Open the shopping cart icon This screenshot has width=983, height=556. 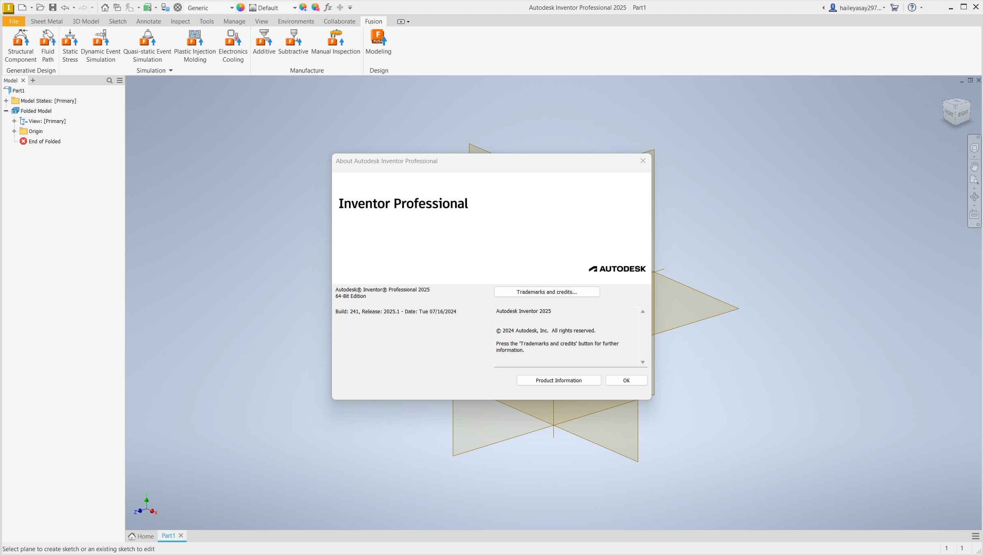tap(895, 7)
